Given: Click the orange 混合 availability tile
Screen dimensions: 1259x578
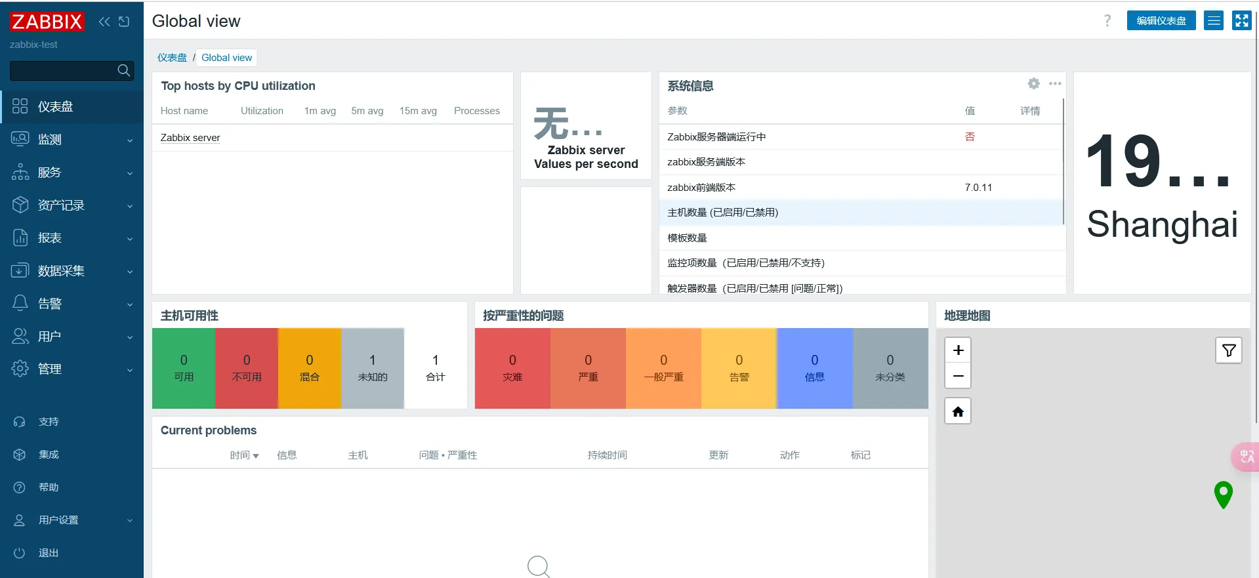Looking at the screenshot, I should click(x=310, y=368).
